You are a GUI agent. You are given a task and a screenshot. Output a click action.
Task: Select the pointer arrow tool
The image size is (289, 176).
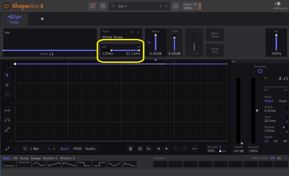click(x=7, y=75)
